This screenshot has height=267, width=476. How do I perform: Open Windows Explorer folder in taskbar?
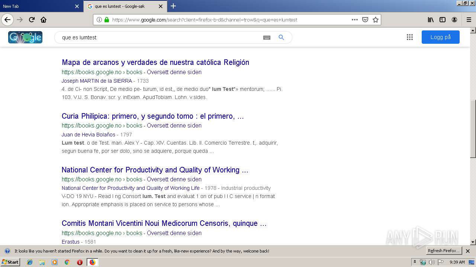click(42, 262)
